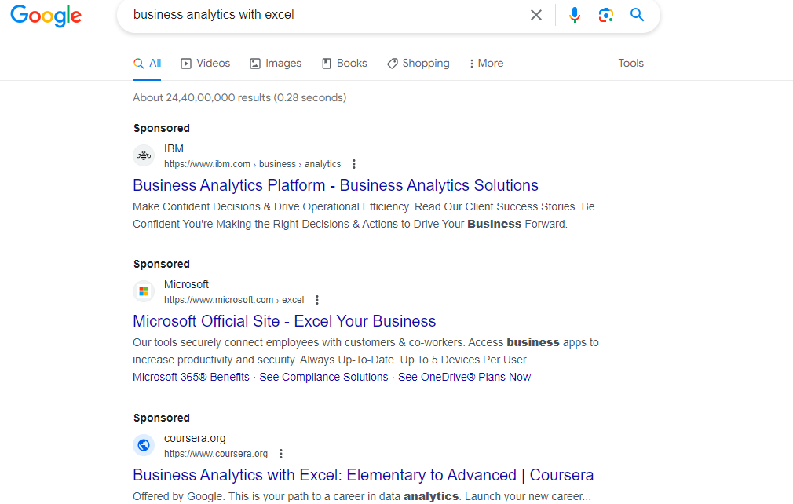Open Business Analytics Platform IBM link
The width and height of the screenshot is (793, 504).
click(x=335, y=185)
